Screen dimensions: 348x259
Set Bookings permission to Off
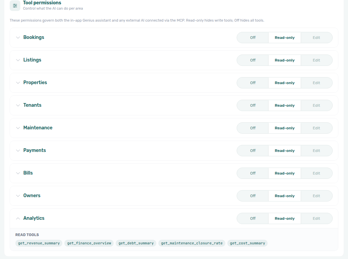(253, 38)
